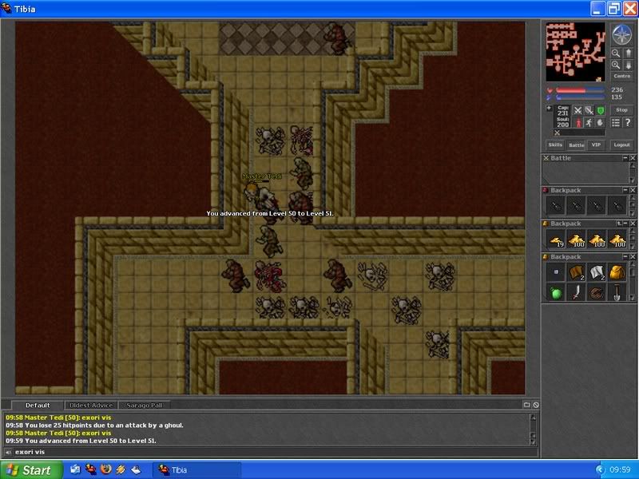Select the small white pearl item
The width and height of the screenshot is (639, 479).
click(556, 272)
